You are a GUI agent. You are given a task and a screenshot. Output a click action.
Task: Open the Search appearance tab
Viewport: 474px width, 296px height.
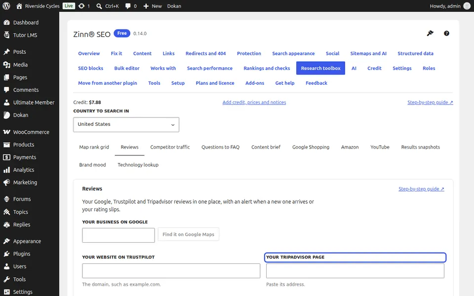pos(293,53)
